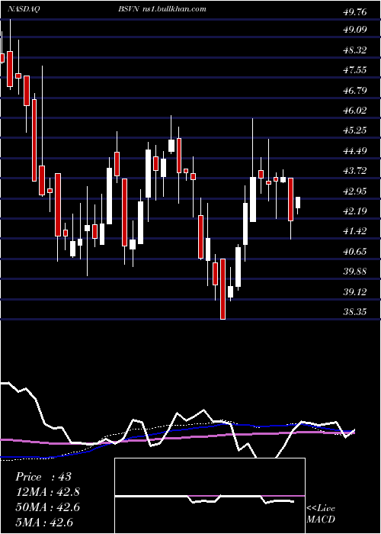Click the 38.35 price axis label
381x534 pixels.
(x=355, y=312)
